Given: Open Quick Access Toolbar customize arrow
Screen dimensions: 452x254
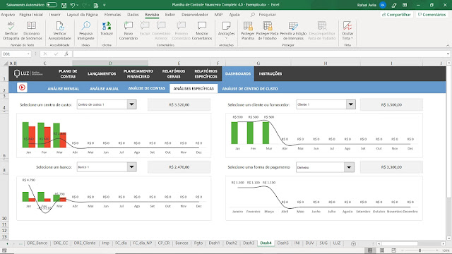Looking at the screenshot, I should point(104,5).
